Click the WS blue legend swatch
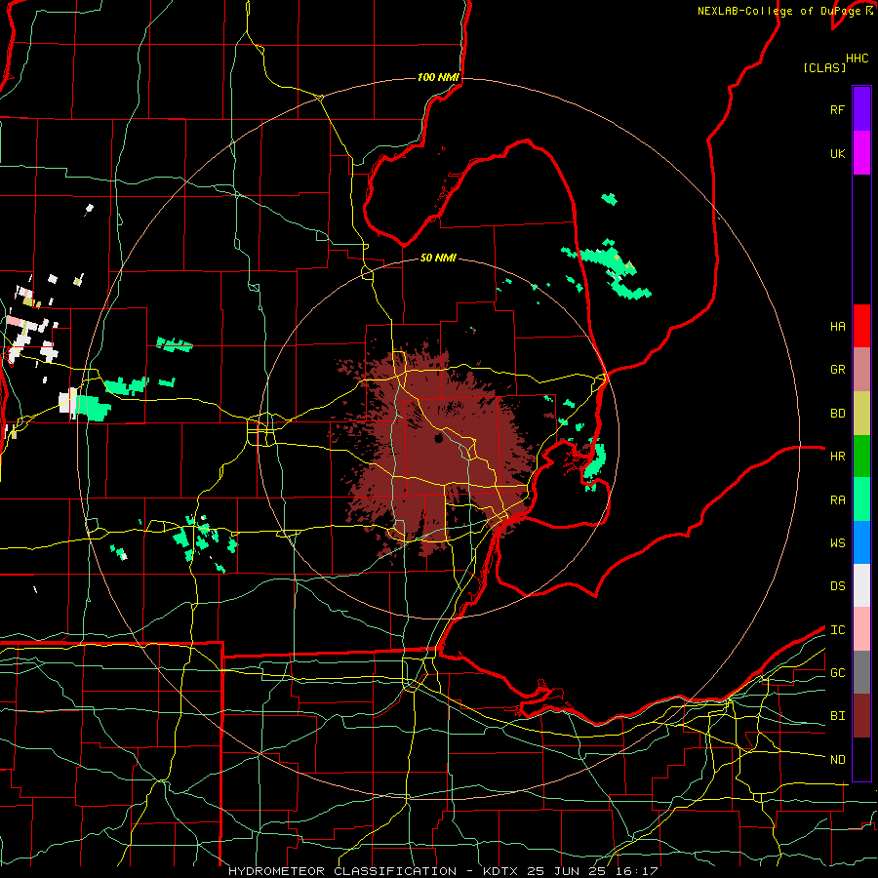The width and height of the screenshot is (878, 878). pyautogui.click(x=861, y=542)
